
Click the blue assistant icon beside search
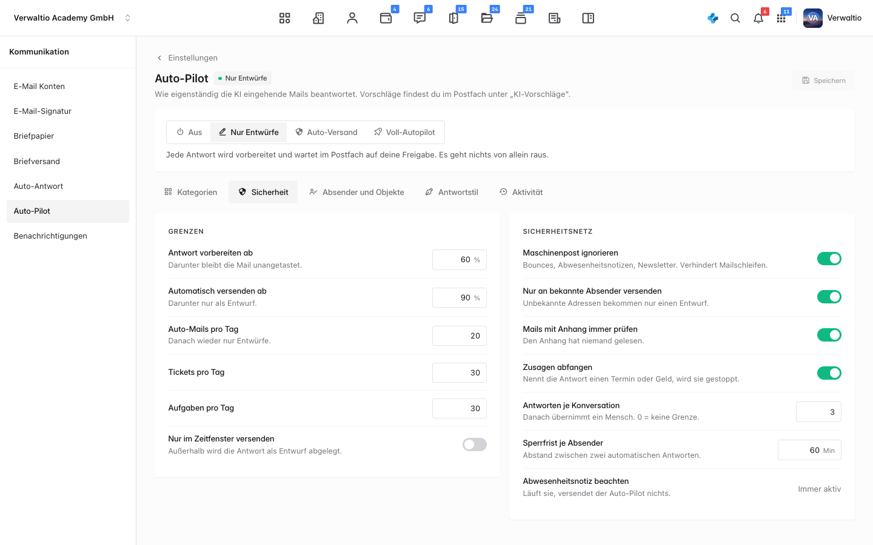coord(713,18)
